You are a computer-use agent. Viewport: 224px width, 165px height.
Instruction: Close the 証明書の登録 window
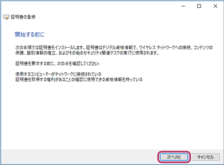215,6
